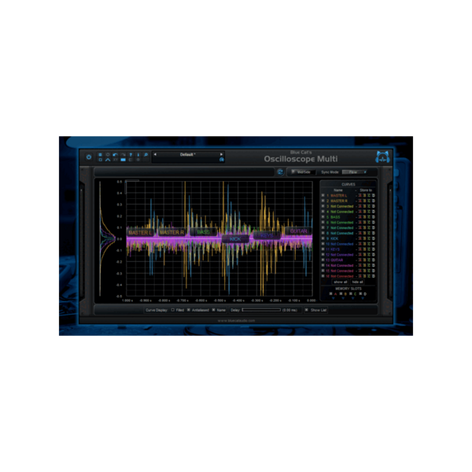Switch to XY view mode

[x=116, y=160]
